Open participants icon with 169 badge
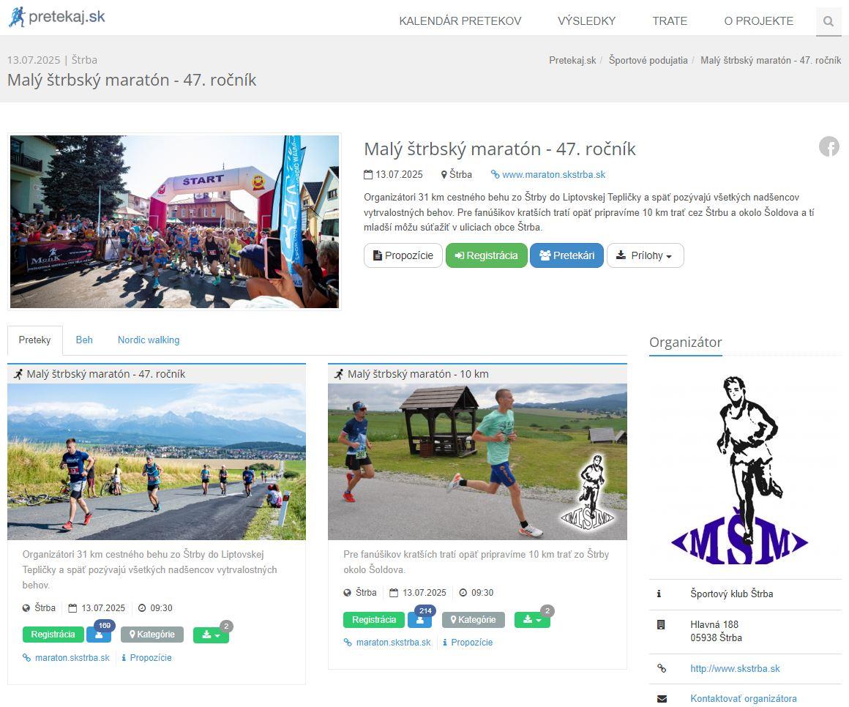 pos(99,635)
